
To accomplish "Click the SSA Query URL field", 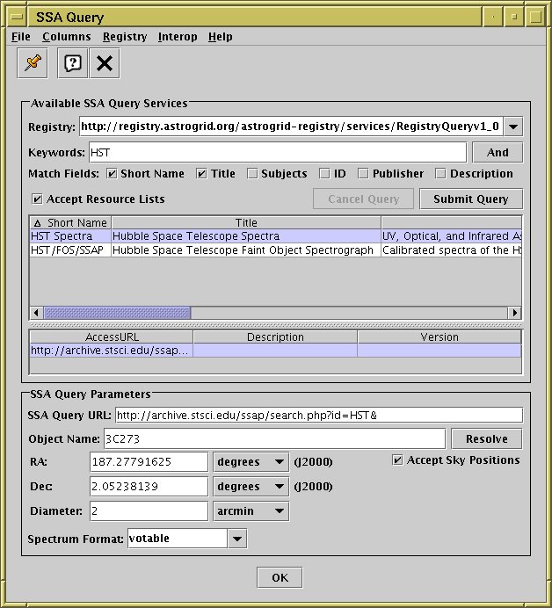I will pos(319,416).
